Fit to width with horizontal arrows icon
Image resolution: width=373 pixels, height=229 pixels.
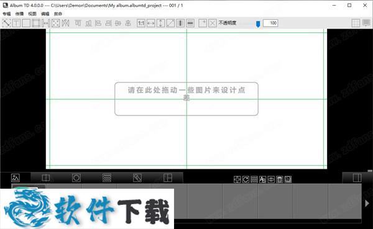point(151,23)
